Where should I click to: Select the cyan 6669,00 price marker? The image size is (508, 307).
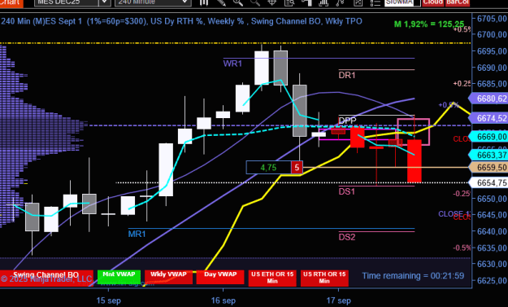489,136
